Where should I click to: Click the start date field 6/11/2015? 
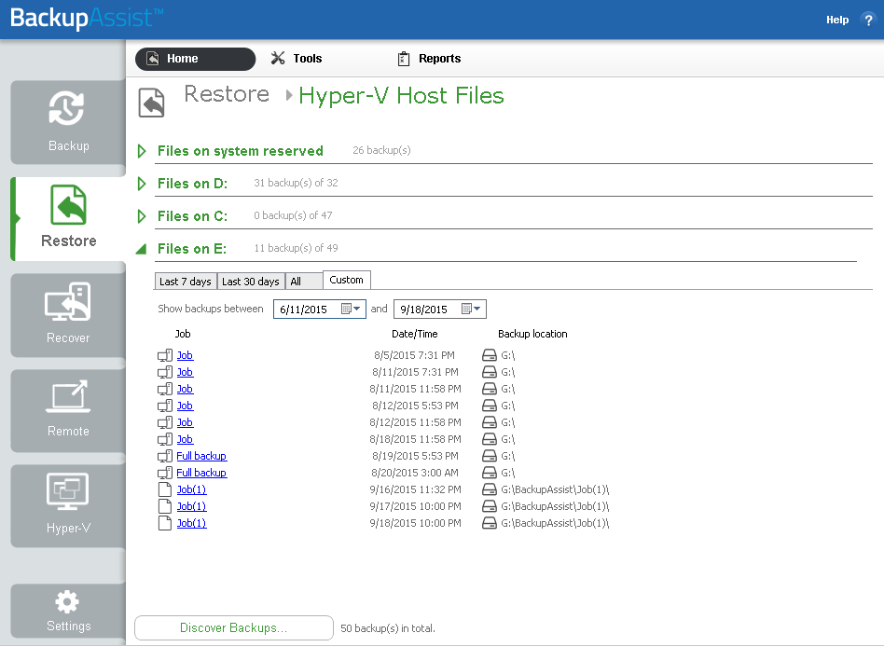(x=308, y=309)
